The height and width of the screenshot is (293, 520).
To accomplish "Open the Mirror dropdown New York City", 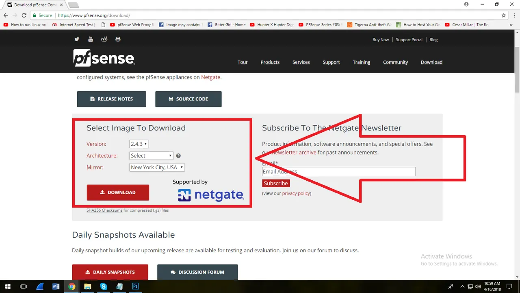I will [x=157, y=167].
